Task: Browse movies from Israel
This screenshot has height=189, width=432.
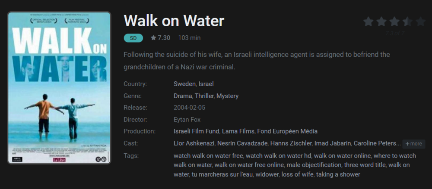Action: point(206,84)
